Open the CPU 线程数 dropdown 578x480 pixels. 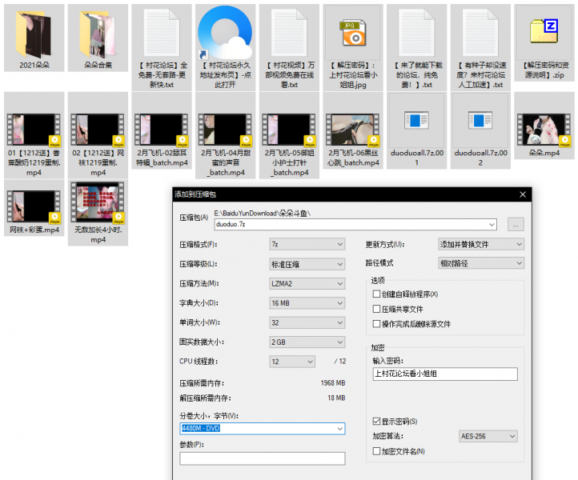pyautogui.click(x=307, y=362)
